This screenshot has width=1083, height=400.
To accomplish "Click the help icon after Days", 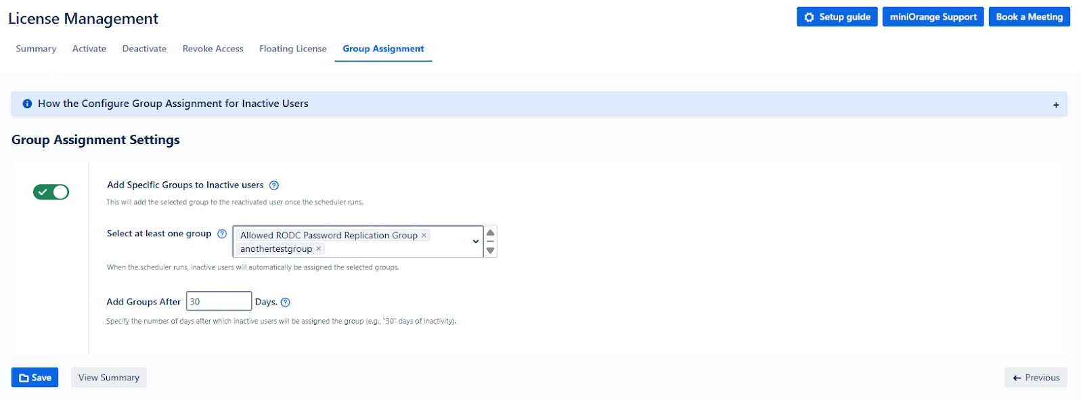I will pyautogui.click(x=286, y=303).
